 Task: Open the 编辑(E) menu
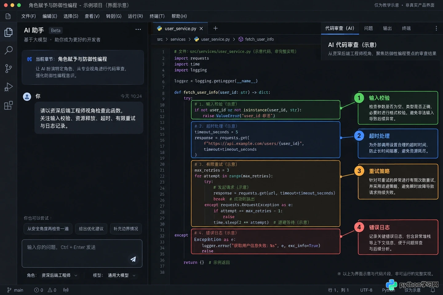pyautogui.click(x=50, y=16)
